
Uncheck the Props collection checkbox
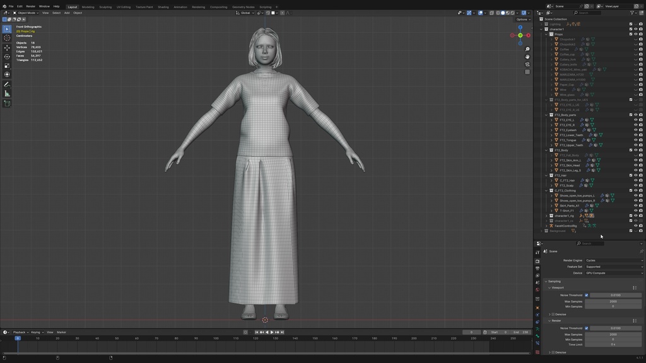pos(630,34)
